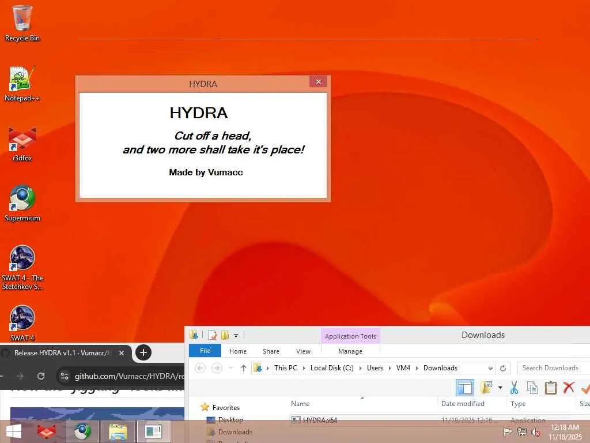This screenshot has width=590, height=443.
Task: Click the Copy toolbar icon
Action: [x=532, y=388]
